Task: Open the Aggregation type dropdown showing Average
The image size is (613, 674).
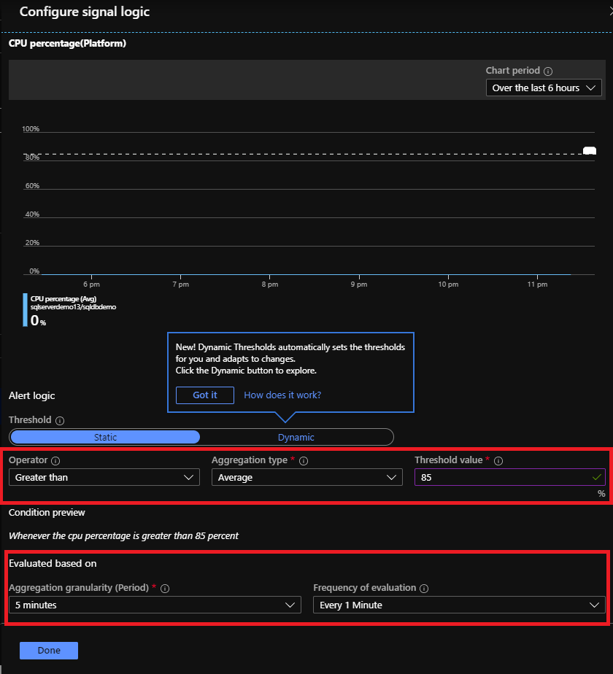Action: coord(306,478)
